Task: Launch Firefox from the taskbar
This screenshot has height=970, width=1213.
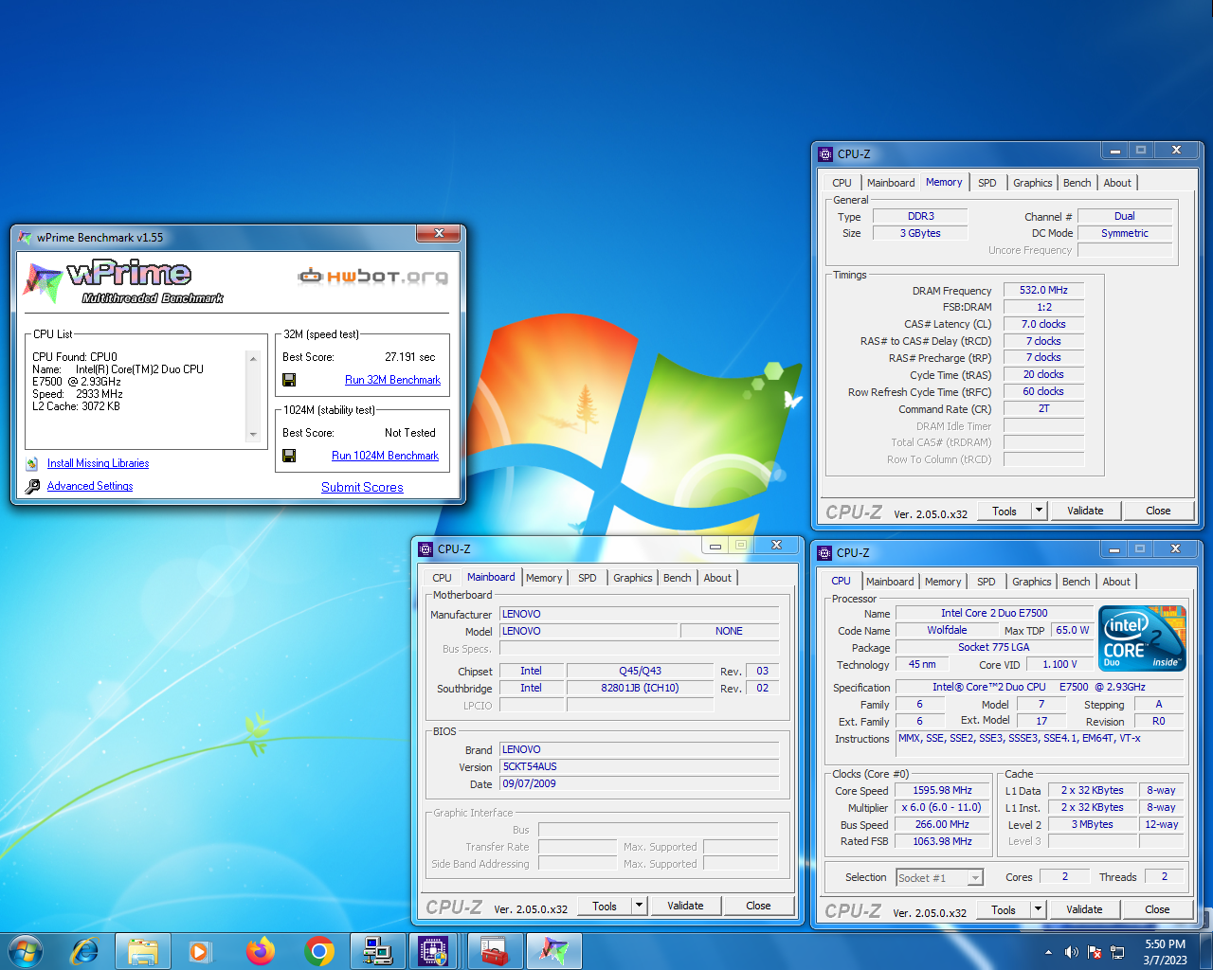Action: point(260,951)
